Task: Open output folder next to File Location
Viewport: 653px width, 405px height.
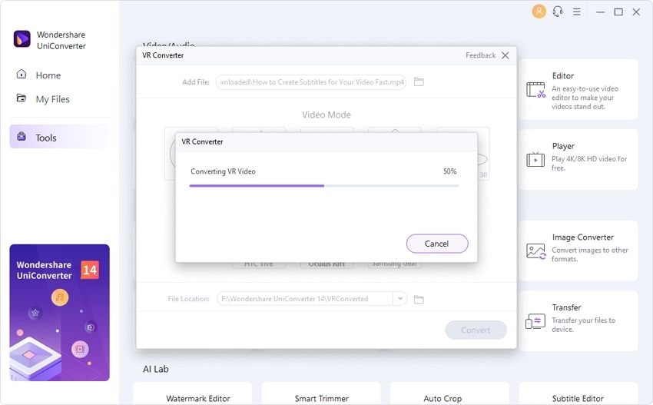Action: (x=419, y=299)
